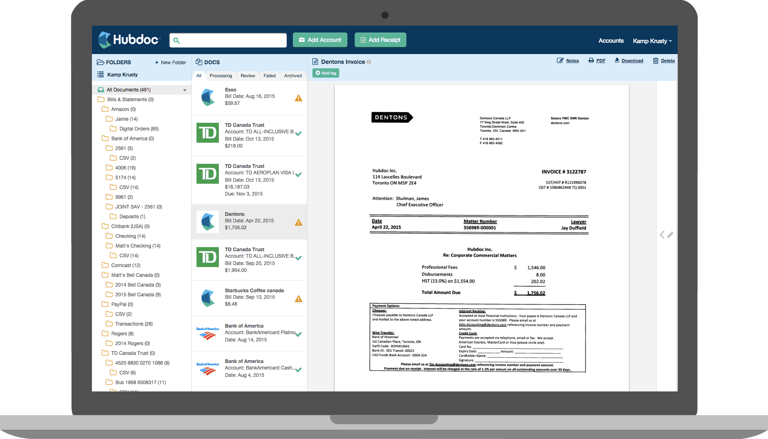The image size is (768, 439).
Task: Click the PDF print link
Action: [597, 61]
